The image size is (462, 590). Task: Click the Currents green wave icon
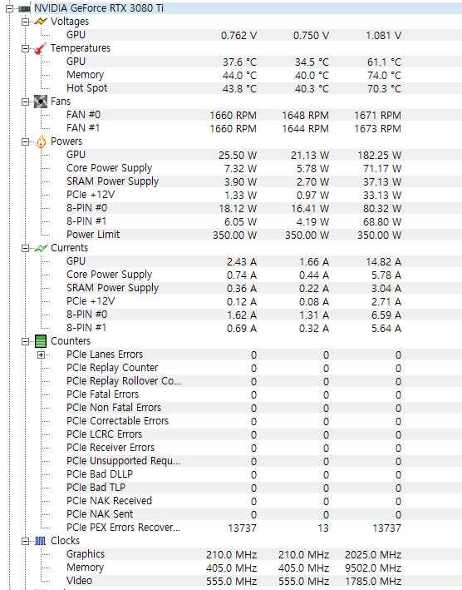coord(41,248)
